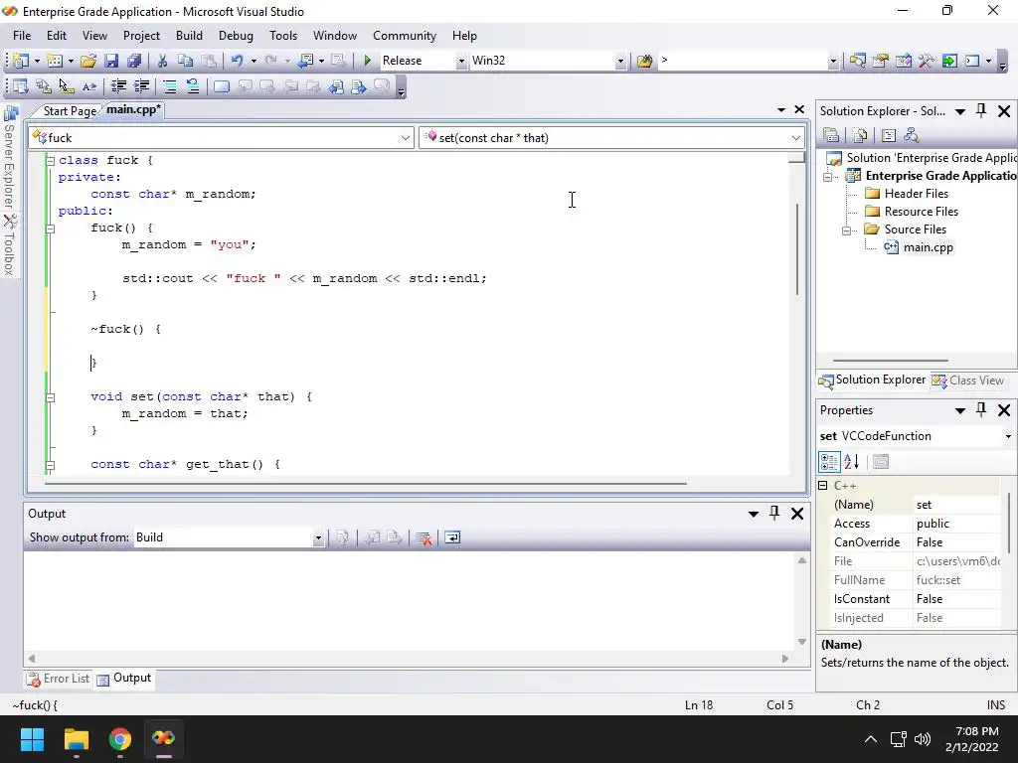
Task: Open the Debug menu
Action: [236, 36]
